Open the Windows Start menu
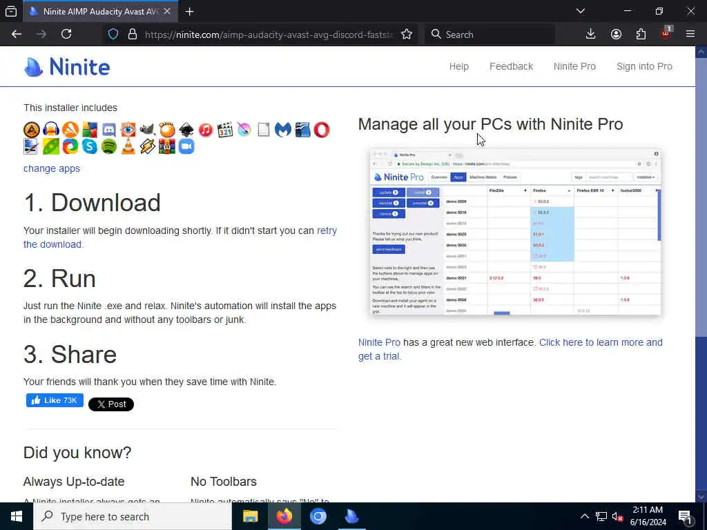Screen dimensions: 707x530 [x=17, y=516]
